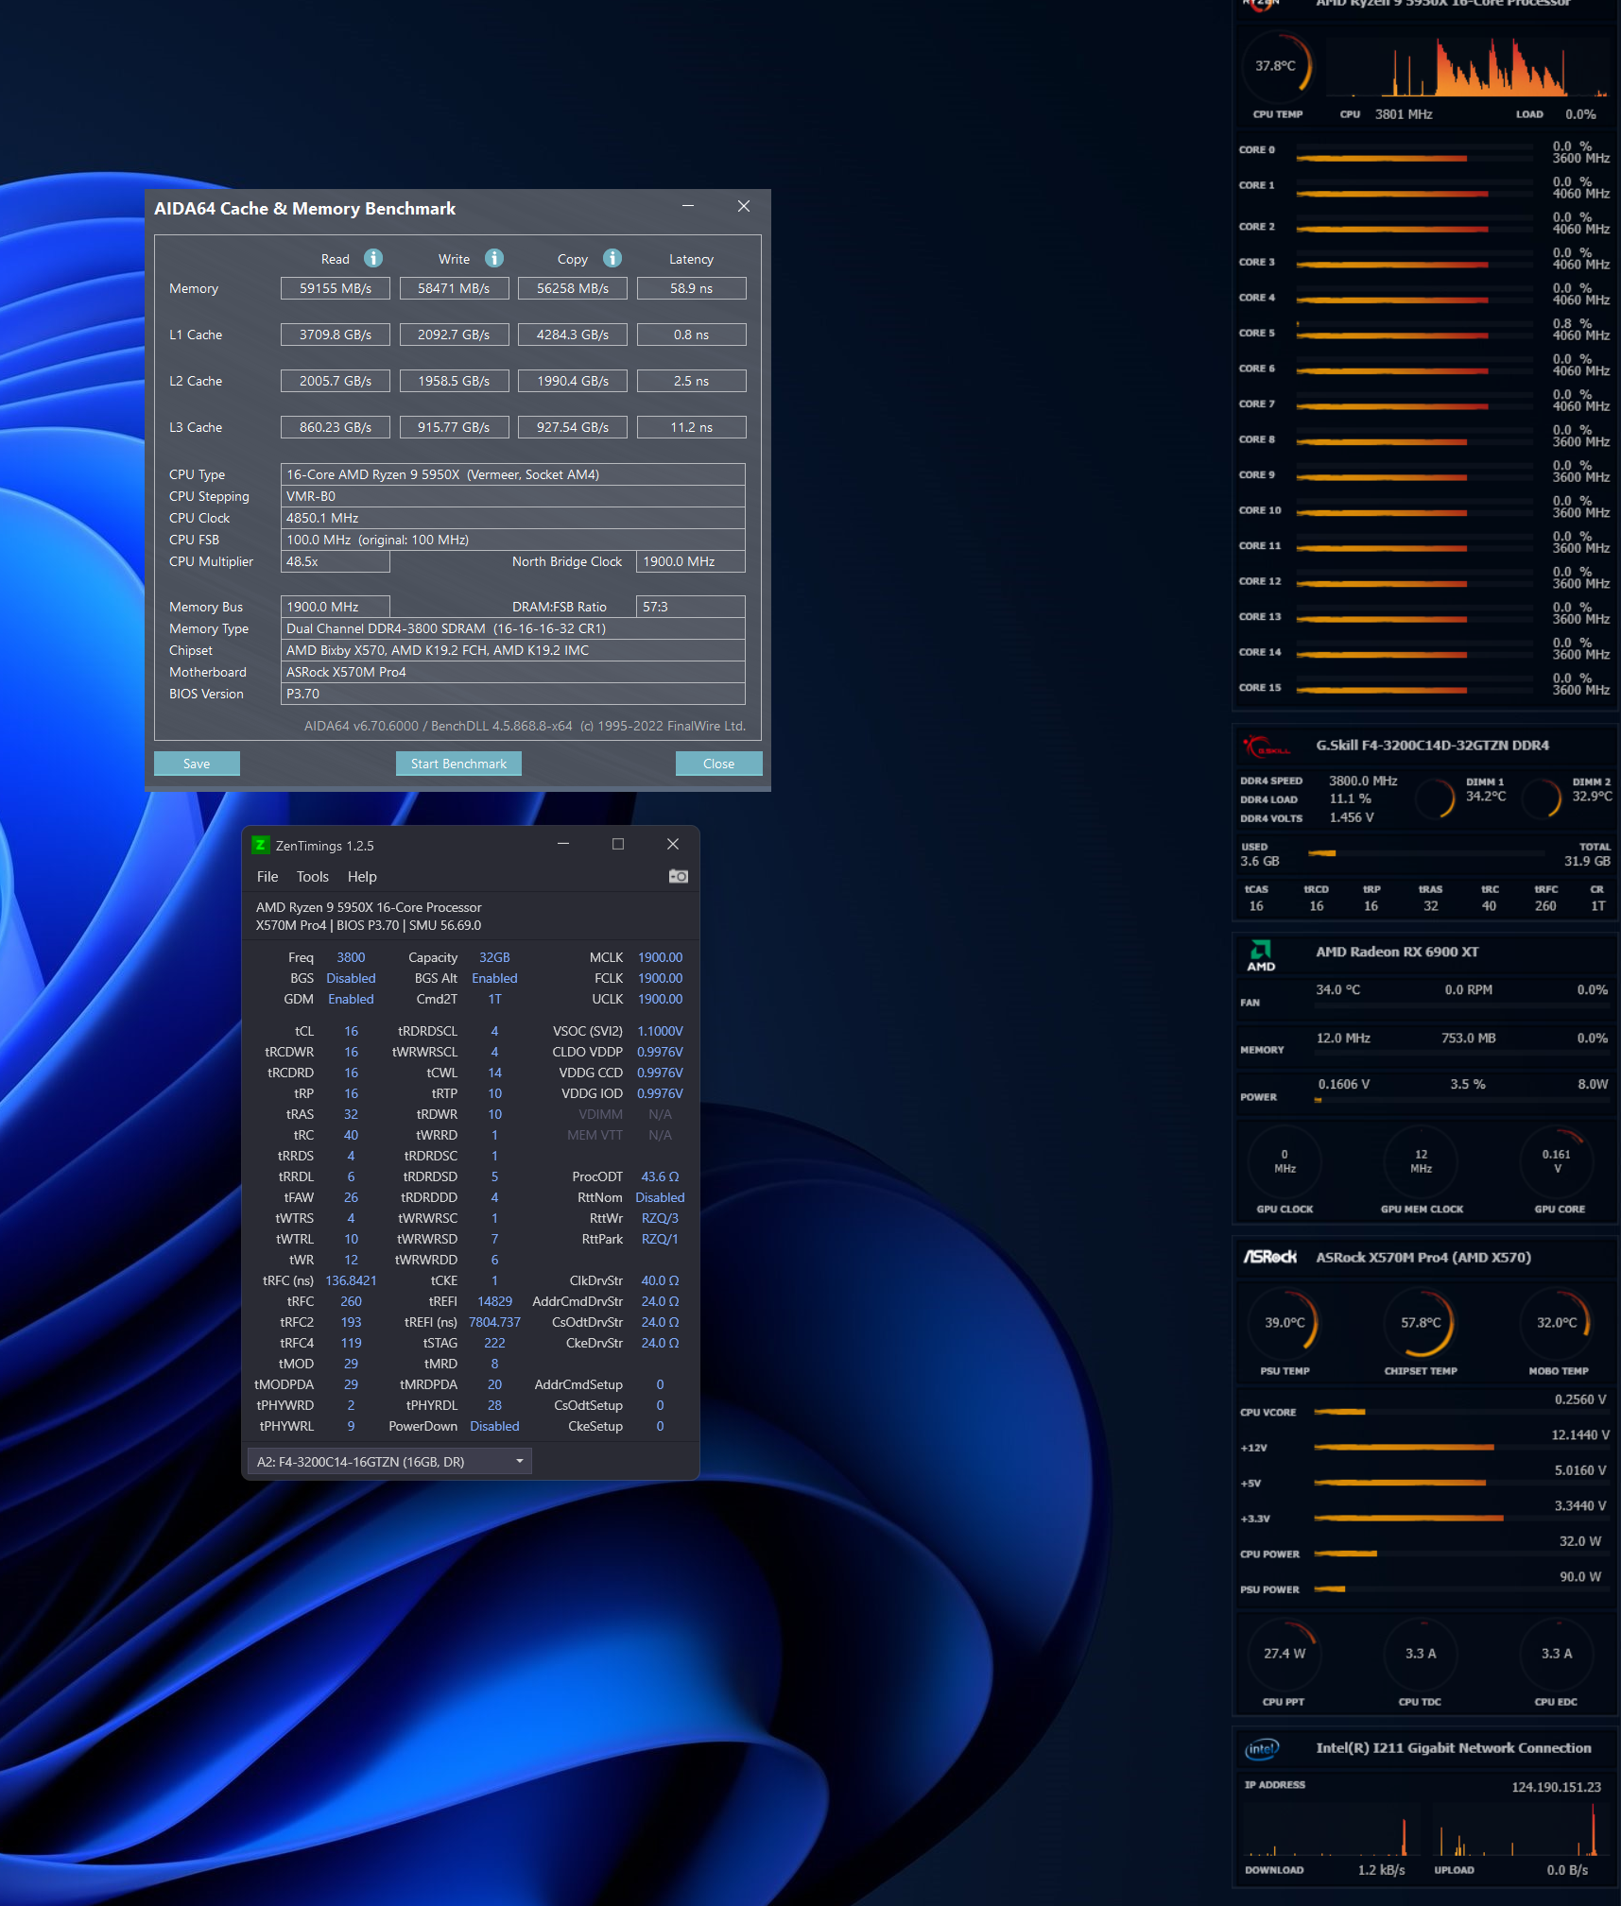Click the Memory Copy 56258 MB/s field
This screenshot has width=1621, height=1906.
click(x=573, y=288)
